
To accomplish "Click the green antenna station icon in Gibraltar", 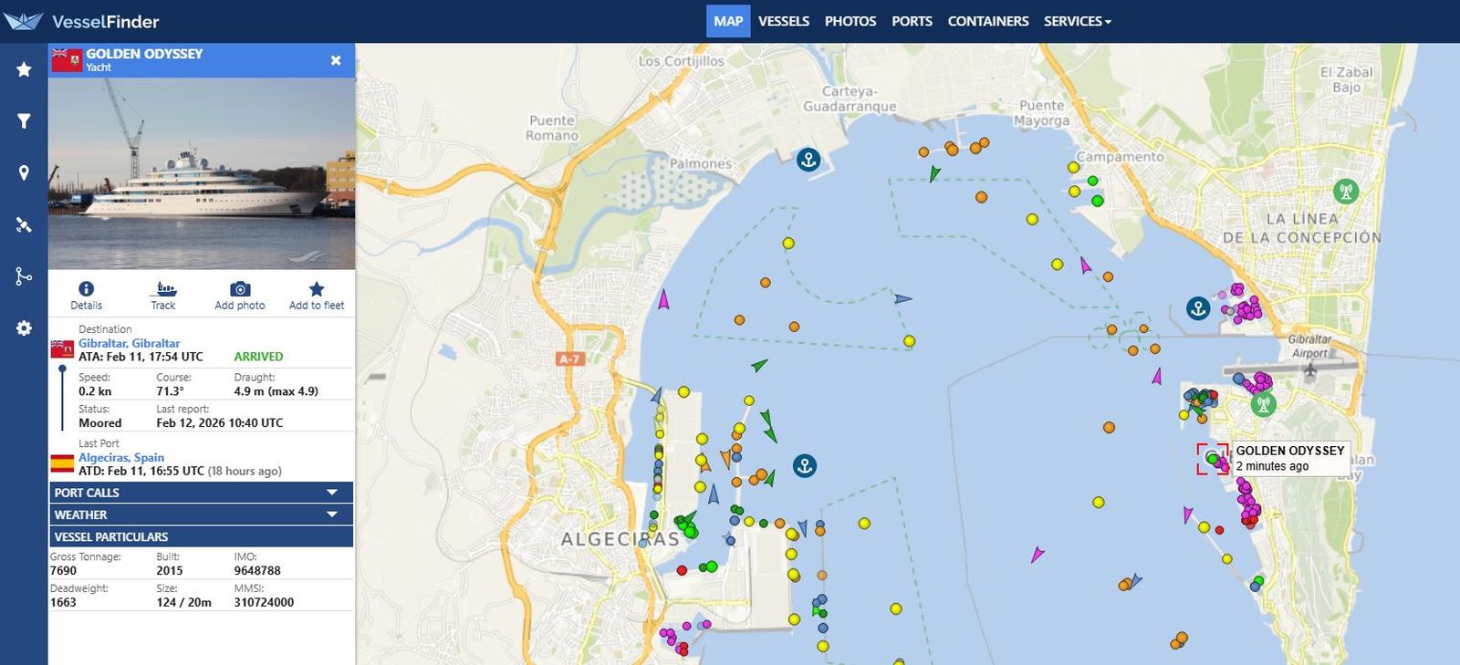I will pos(1263,402).
